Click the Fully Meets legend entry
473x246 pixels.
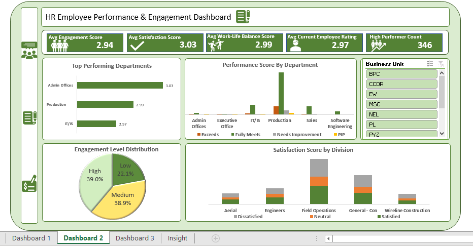click(246, 135)
